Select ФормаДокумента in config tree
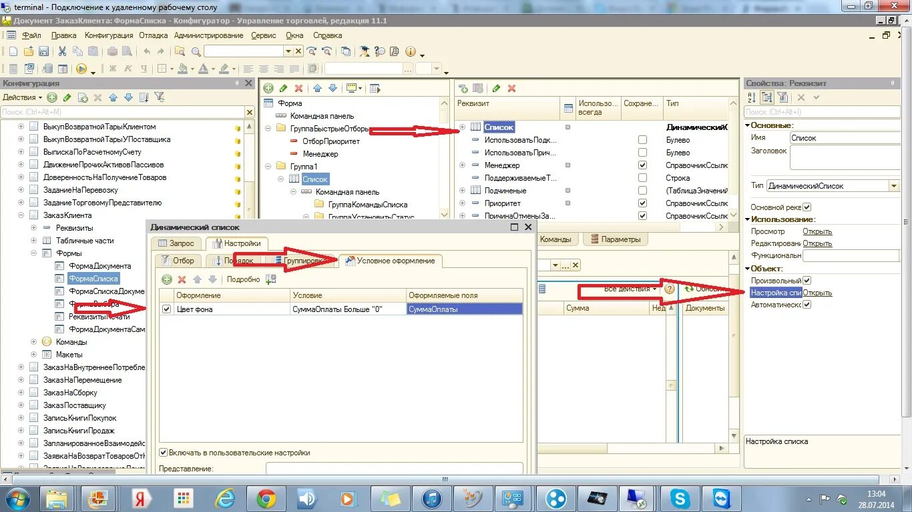This screenshot has height=512, width=912. pos(100,266)
